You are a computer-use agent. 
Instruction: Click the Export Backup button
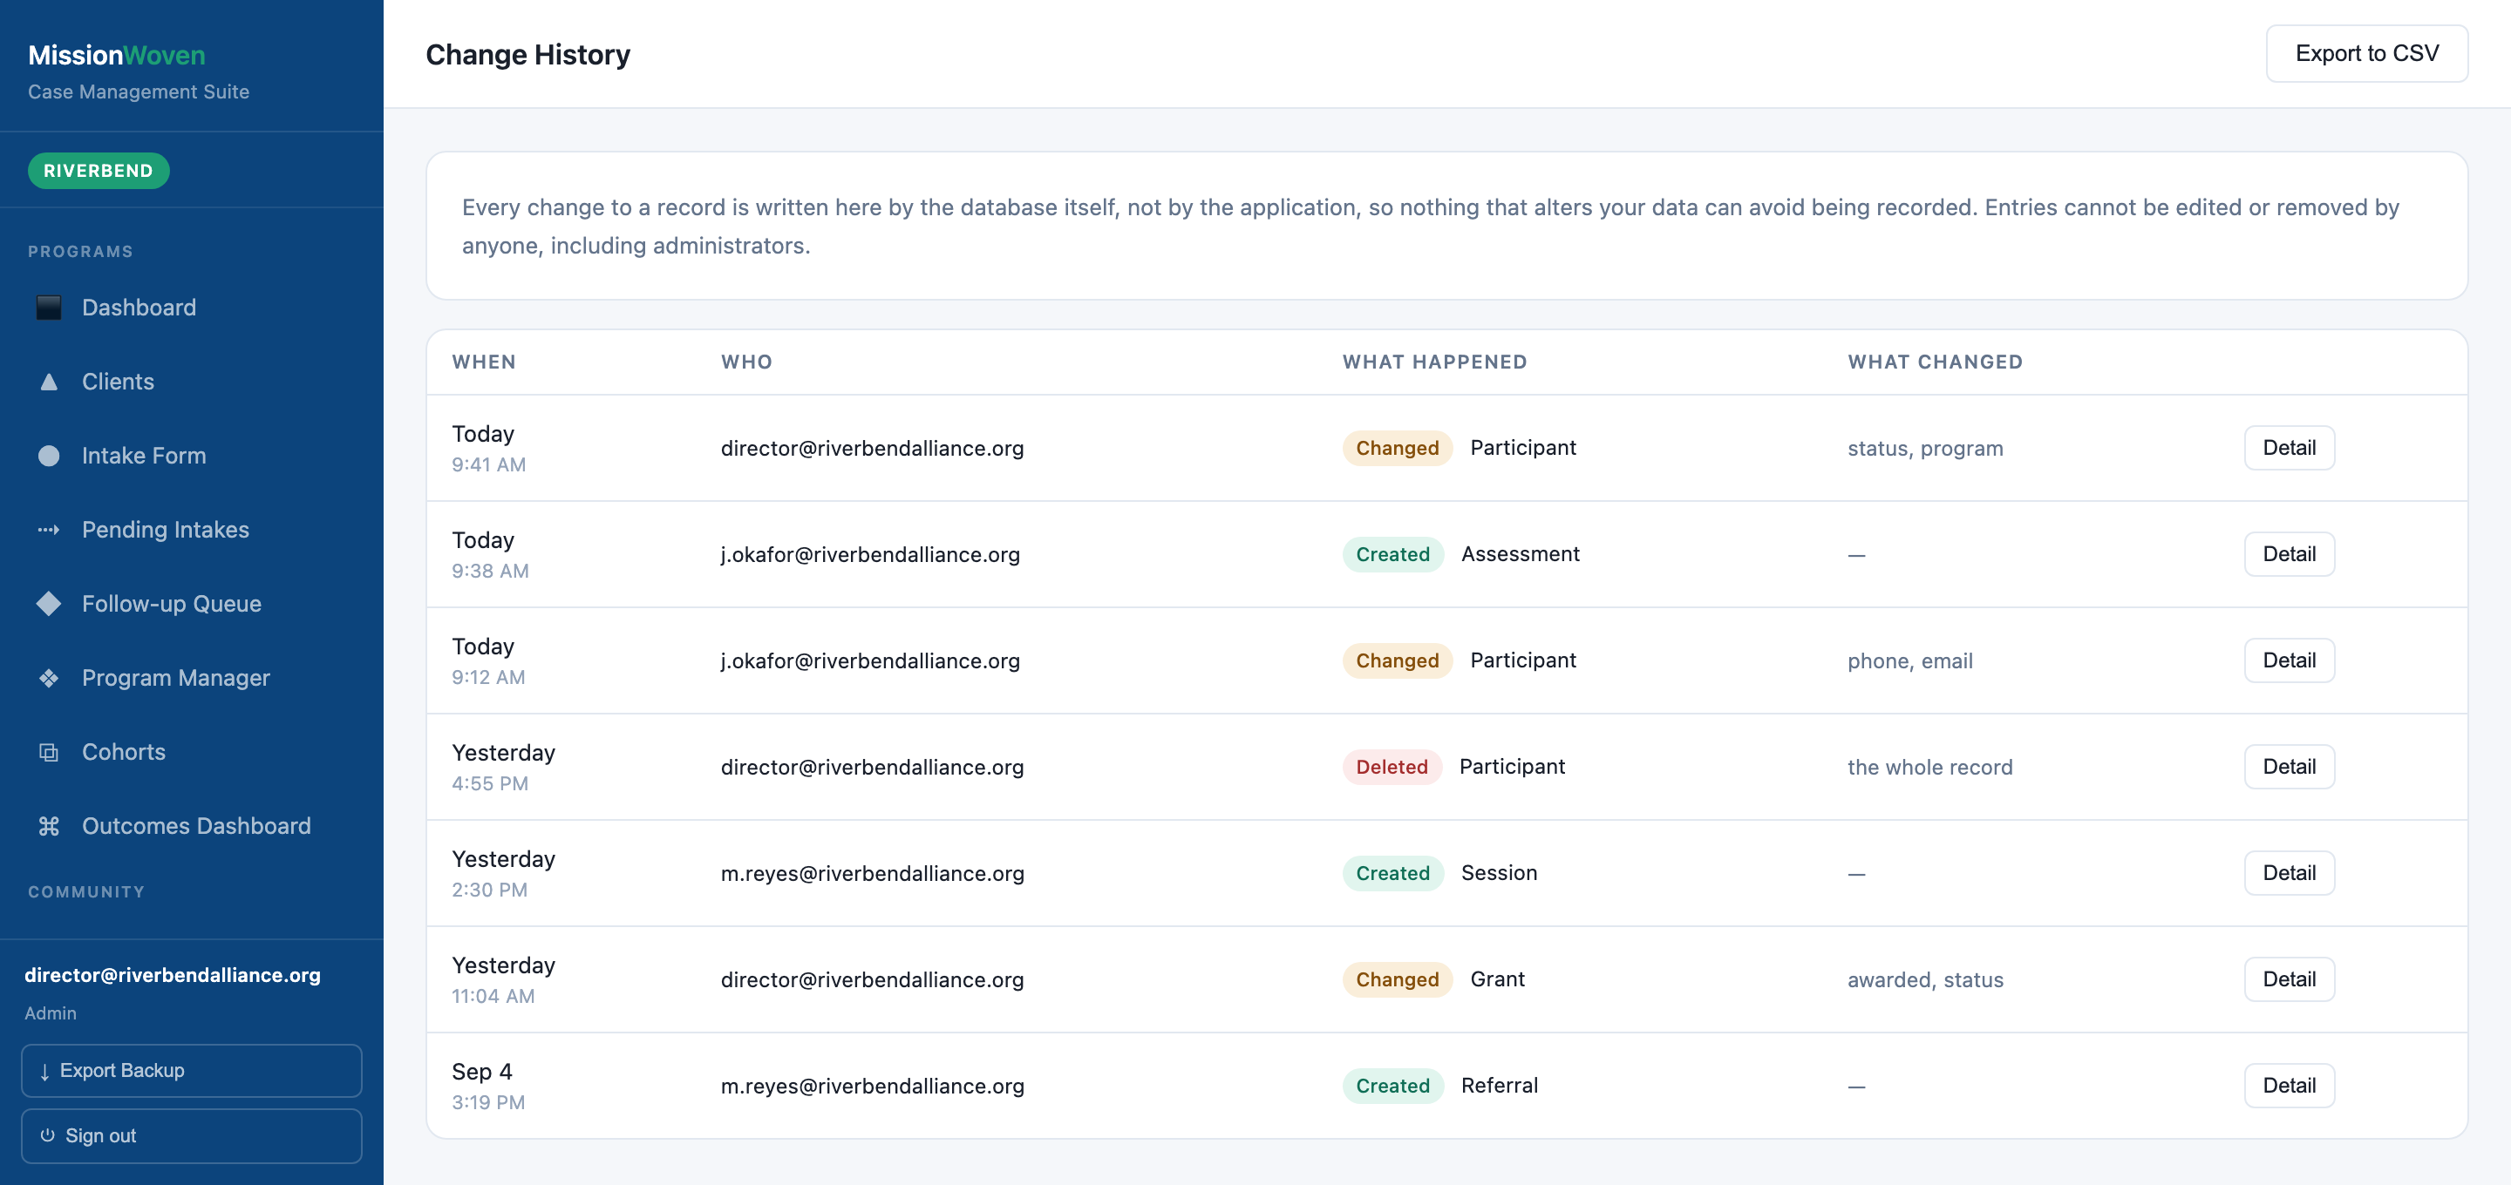pyautogui.click(x=191, y=1071)
